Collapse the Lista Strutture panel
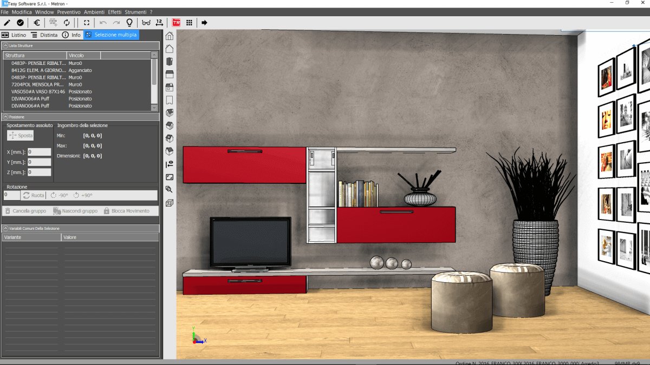The height and width of the screenshot is (365, 650). click(5, 46)
